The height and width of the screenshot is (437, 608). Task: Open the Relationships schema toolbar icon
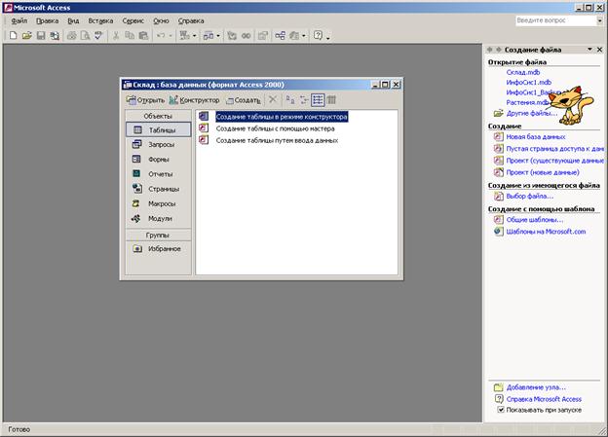tap(280, 36)
